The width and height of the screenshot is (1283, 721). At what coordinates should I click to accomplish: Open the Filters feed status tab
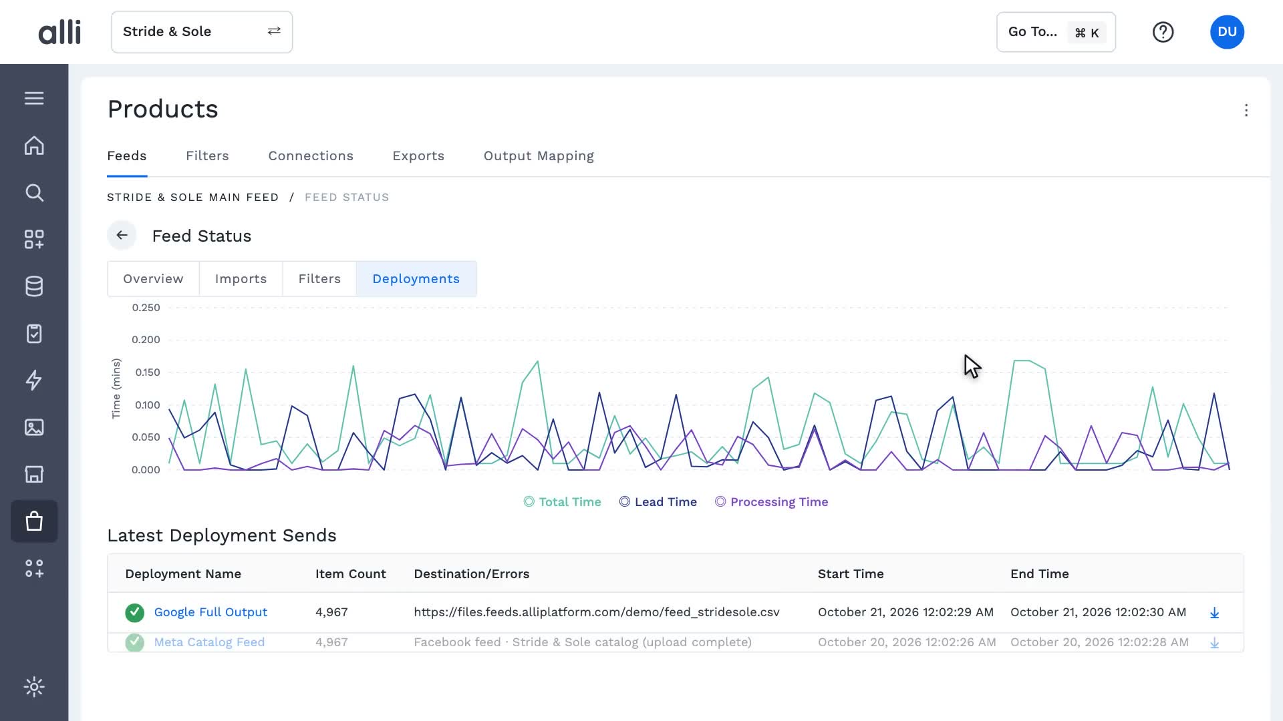319,279
